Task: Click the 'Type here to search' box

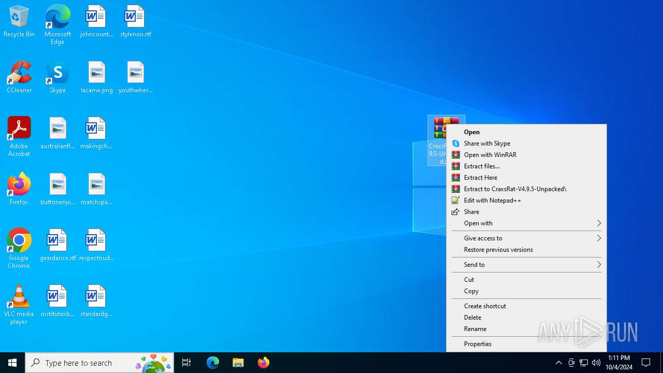Action: pos(99,363)
